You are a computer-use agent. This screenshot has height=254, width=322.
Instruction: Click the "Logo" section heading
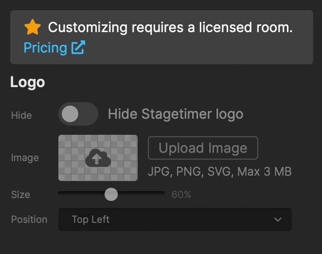pos(28,82)
